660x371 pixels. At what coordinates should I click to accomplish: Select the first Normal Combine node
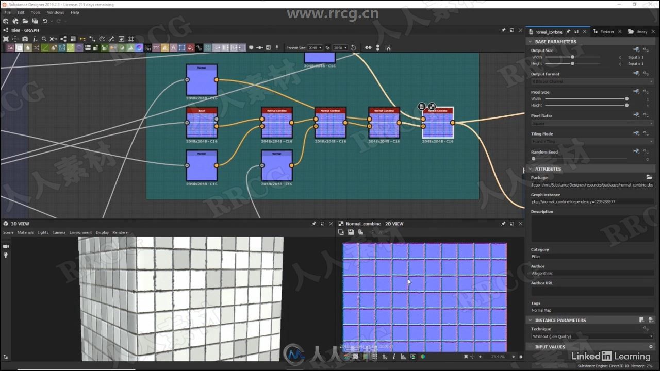click(277, 123)
